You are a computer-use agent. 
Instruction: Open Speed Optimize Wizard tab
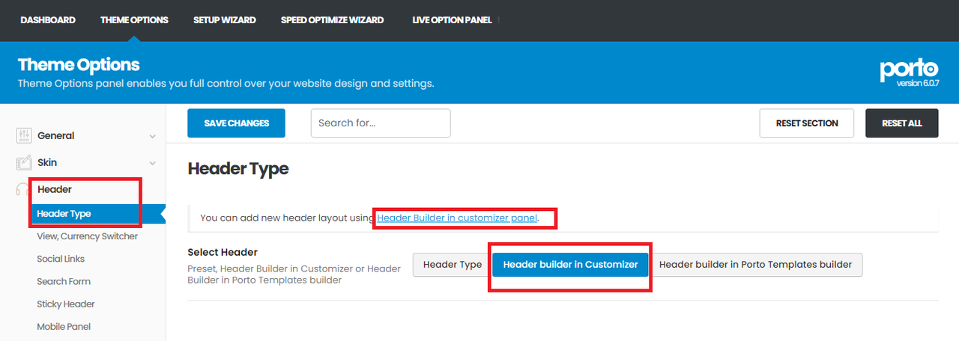point(333,20)
